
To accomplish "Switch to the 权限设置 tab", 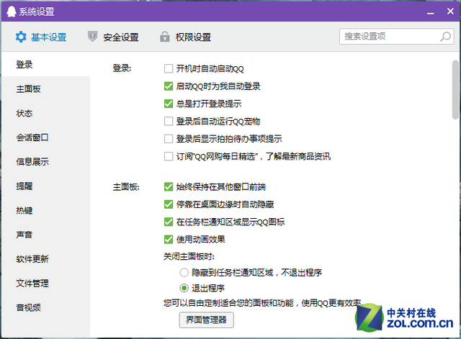I will tap(186, 37).
